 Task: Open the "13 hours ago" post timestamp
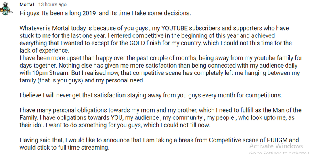pyautogui.click(x=52, y=4)
